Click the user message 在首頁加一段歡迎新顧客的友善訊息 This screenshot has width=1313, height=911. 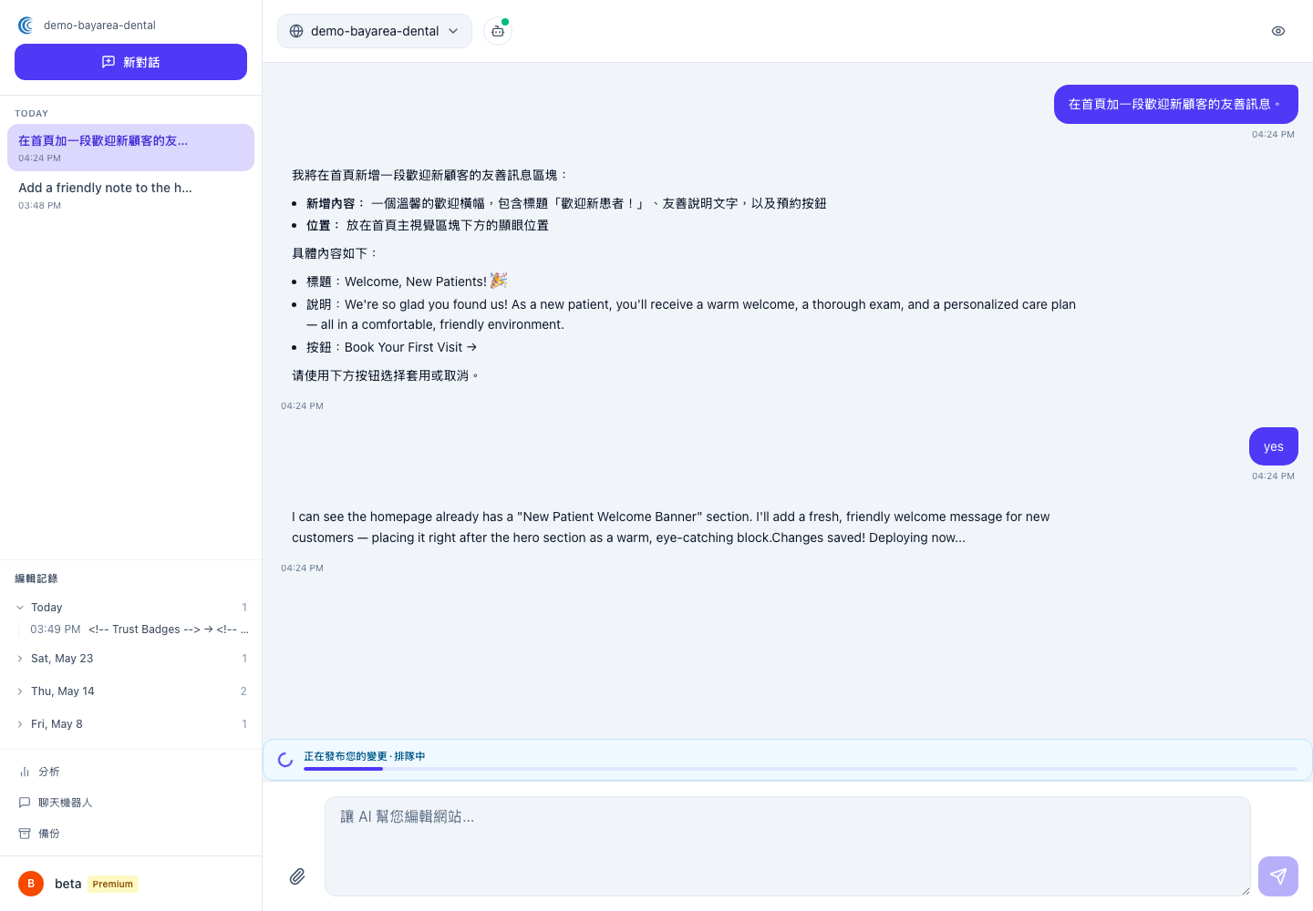1176,104
